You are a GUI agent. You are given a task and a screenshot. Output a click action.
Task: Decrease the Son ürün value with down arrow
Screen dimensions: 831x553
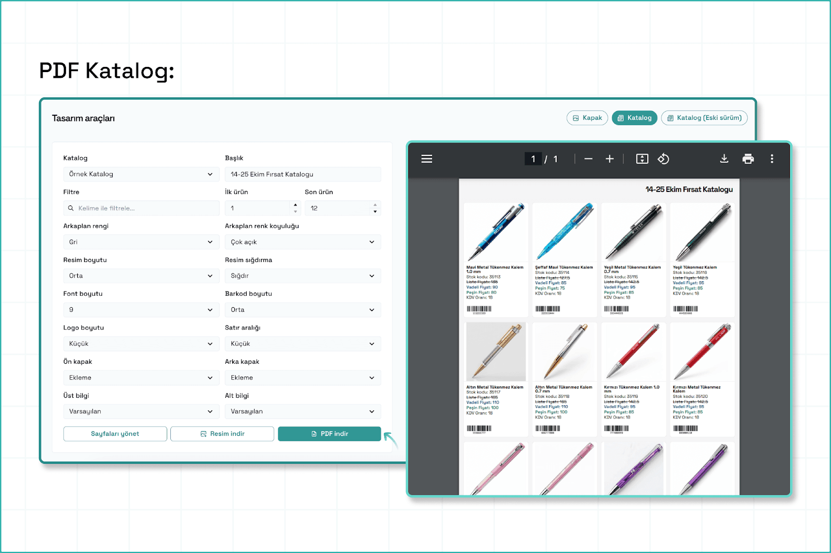point(375,212)
